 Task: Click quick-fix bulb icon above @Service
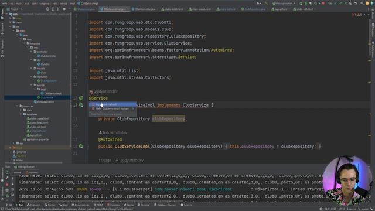point(91,91)
